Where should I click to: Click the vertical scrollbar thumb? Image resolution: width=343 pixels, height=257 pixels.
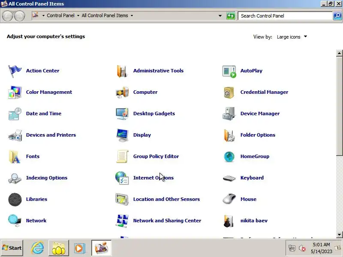click(x=339, y=106)
